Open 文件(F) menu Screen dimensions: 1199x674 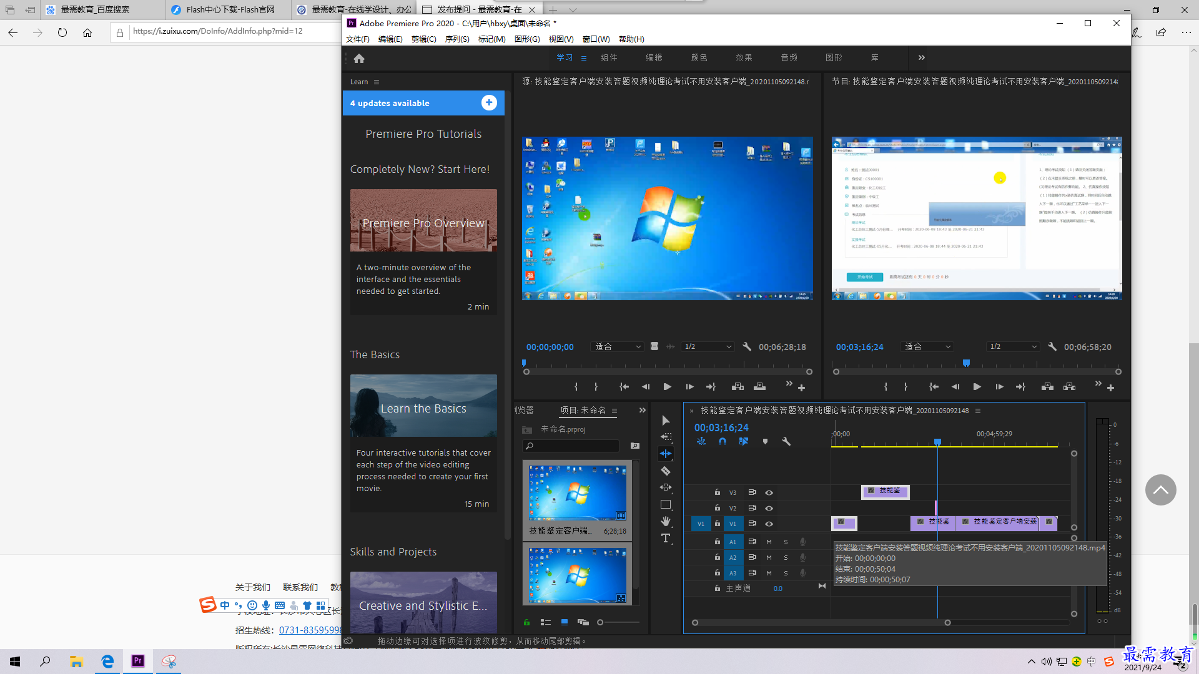[x=358, y=39]
